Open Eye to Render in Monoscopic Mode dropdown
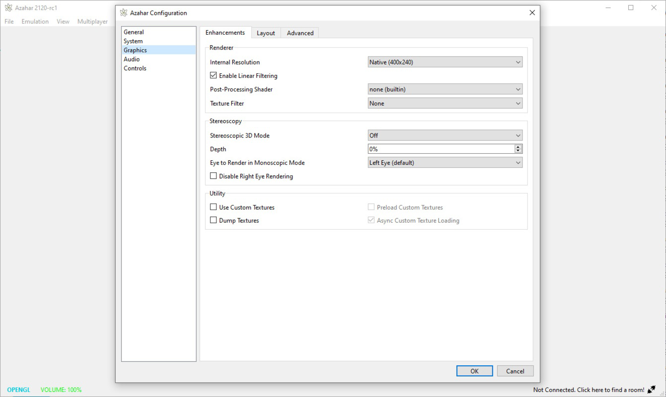The height and width of the screenshot is (397, 666). point(445,162)
